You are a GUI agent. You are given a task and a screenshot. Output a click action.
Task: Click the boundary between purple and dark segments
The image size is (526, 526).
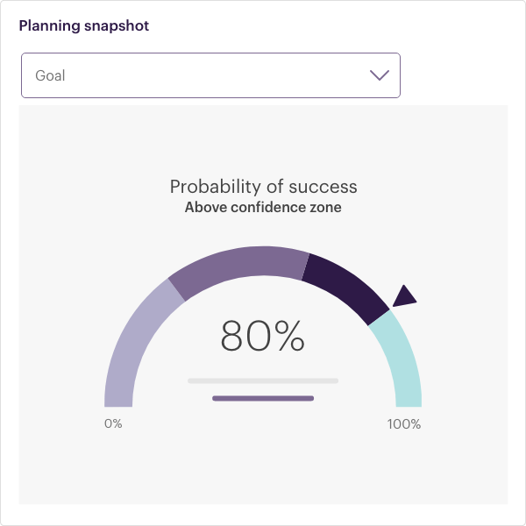pos(305,267)
